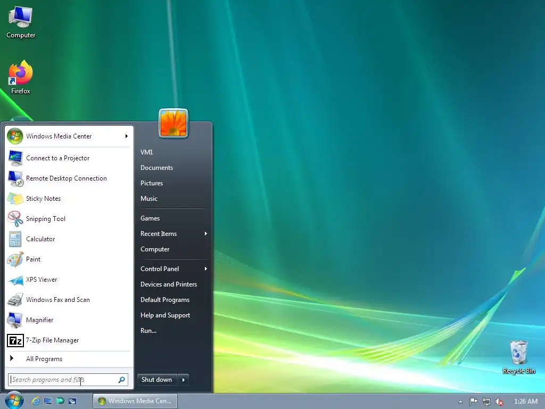Select the Recycle Bin on the desktop

(518, 357)
